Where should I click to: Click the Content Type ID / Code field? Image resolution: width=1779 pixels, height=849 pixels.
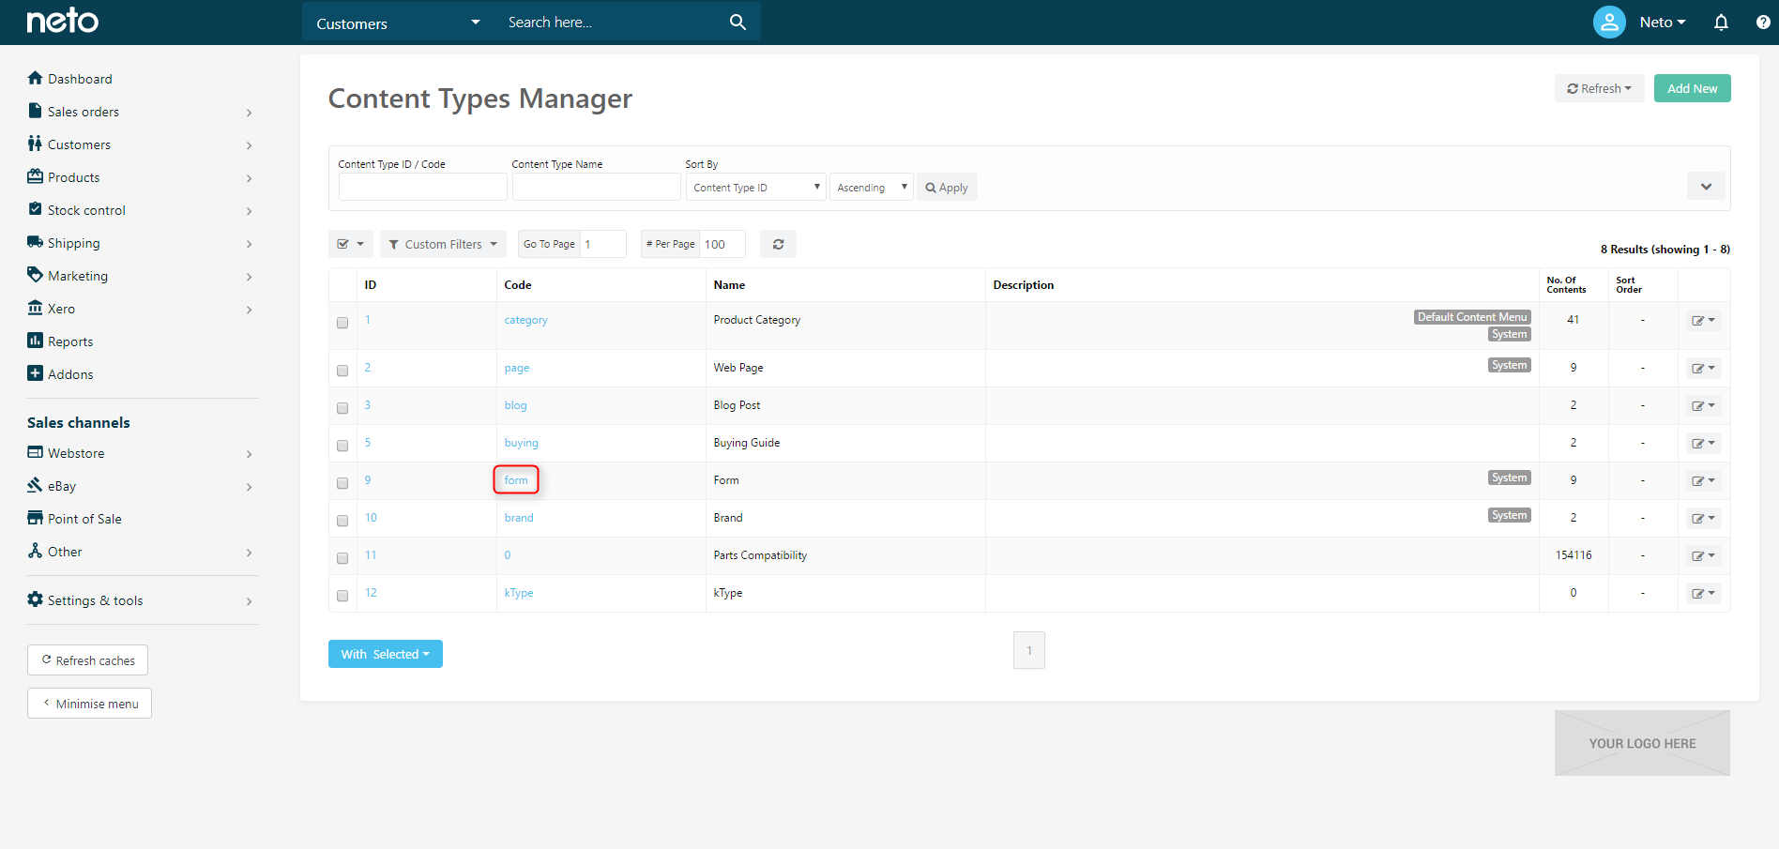pos(422,188)
